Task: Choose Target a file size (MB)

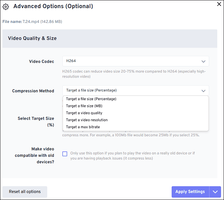Action: click(x=136, y=106)
